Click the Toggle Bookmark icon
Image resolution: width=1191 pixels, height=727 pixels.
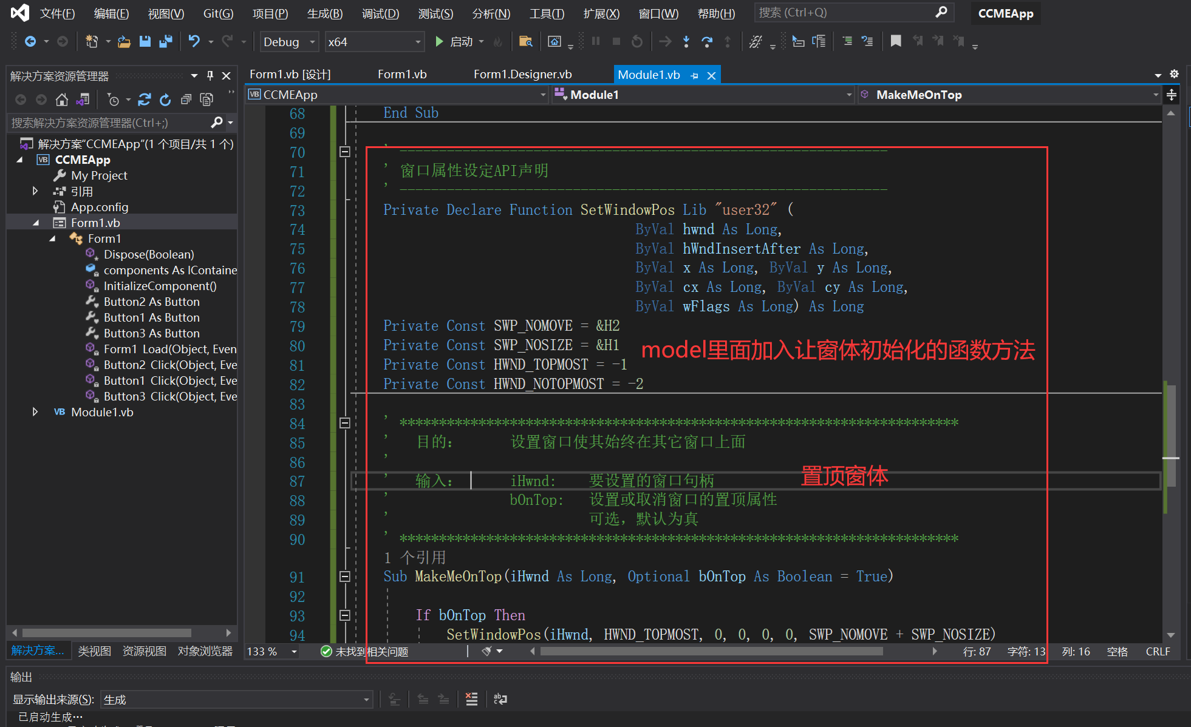point(895,41)
